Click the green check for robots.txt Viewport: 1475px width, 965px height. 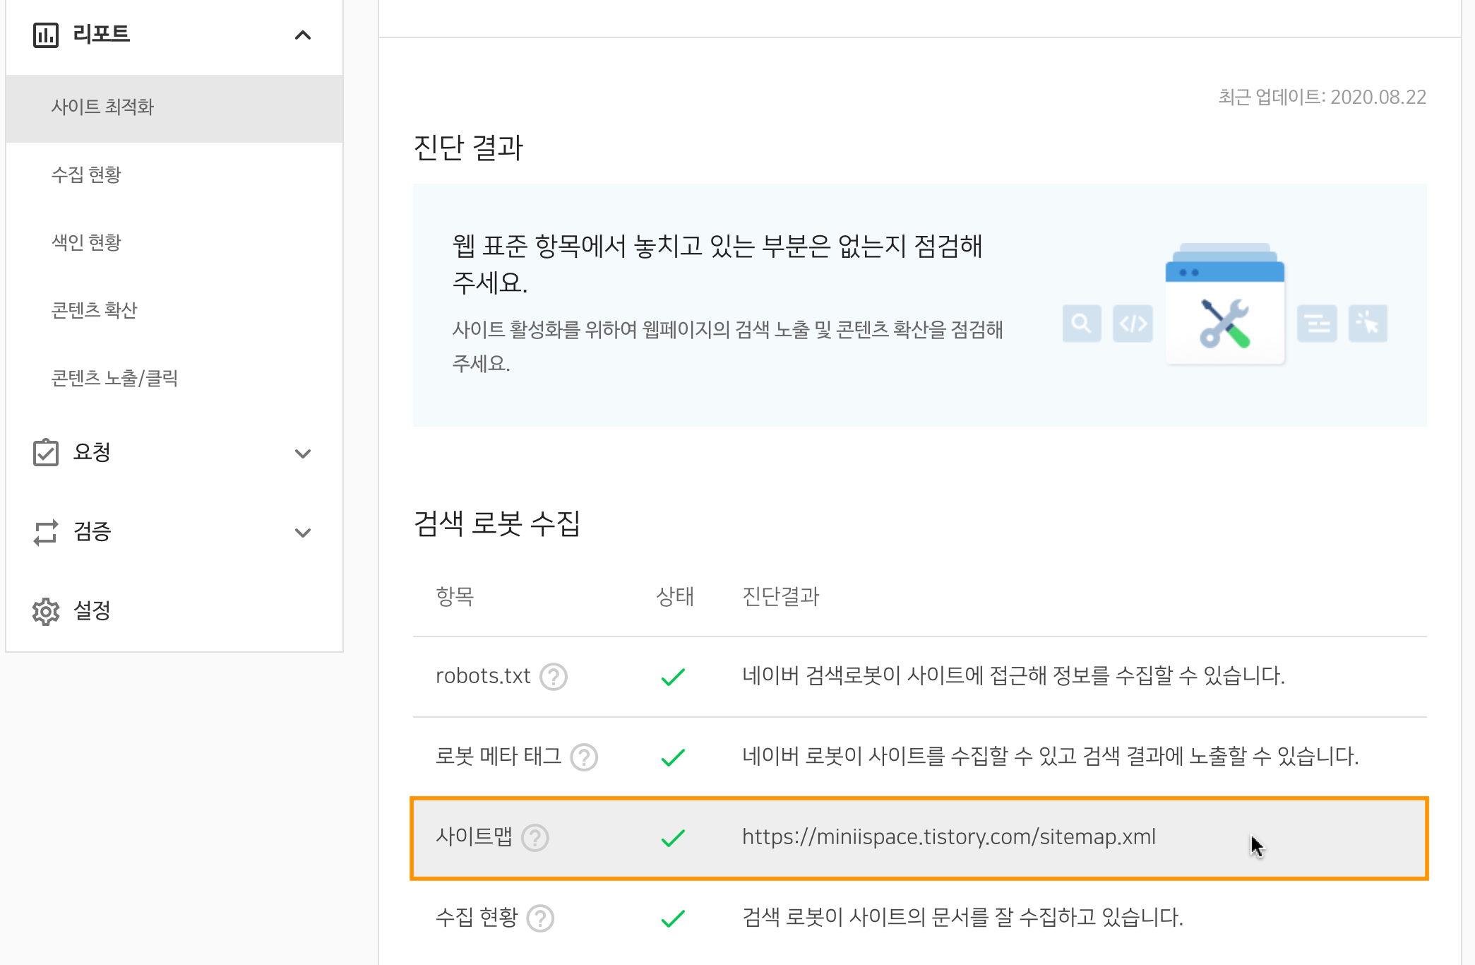click(673, 677)
